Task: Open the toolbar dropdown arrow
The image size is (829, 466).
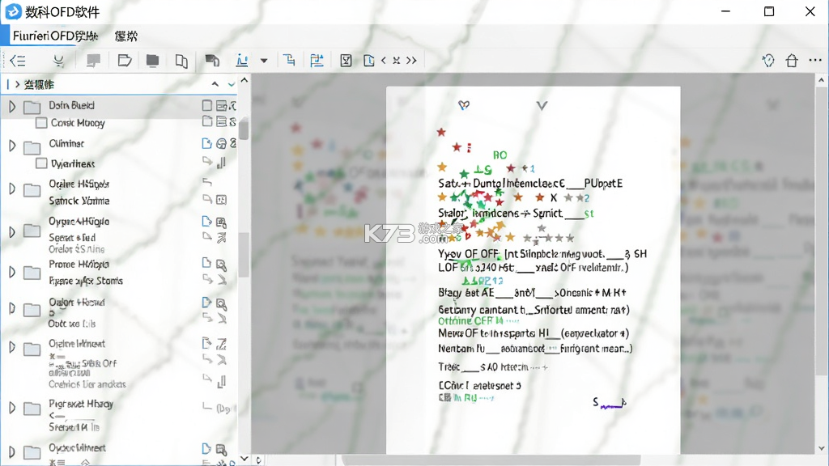Action: pos(264,61)
